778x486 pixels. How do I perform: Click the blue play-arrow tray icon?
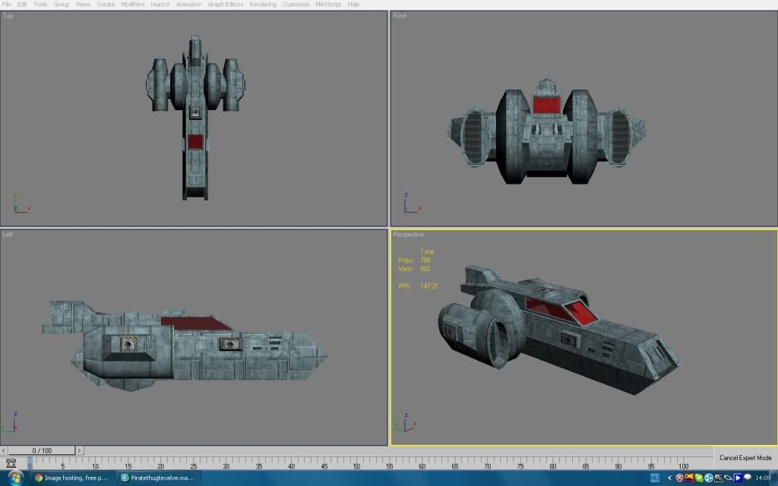point(737,478)
